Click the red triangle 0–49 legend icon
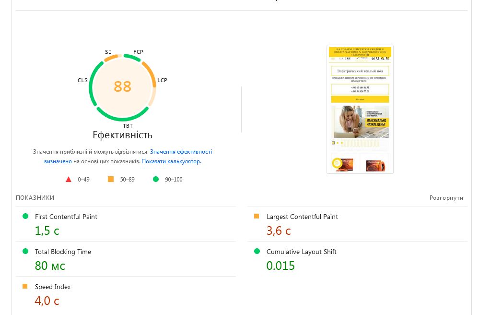This screenshot has width=479, height=315. pyautogui.click(x=69, y=180)
